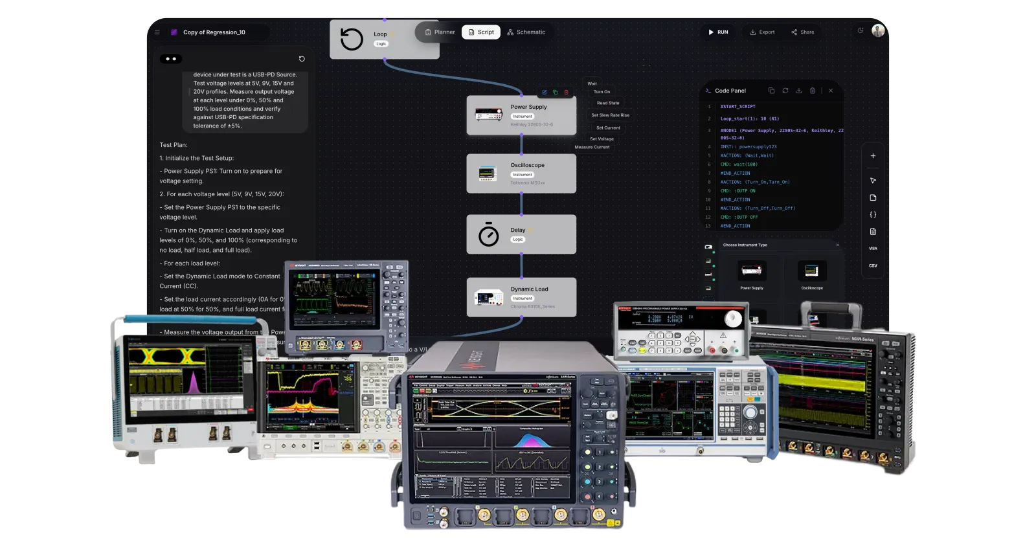Click the CSV tool button

[x=873, y=265]
